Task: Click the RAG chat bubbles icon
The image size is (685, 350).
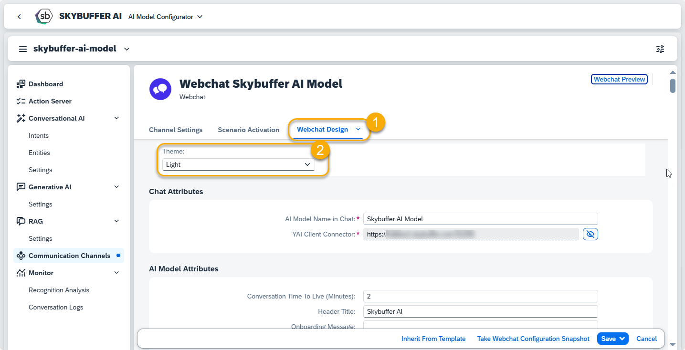Action: [21, 221]
